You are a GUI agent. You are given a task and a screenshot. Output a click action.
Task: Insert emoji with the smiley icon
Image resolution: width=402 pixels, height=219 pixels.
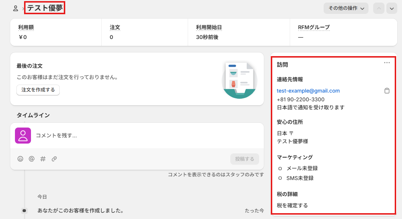coord(20,159)
